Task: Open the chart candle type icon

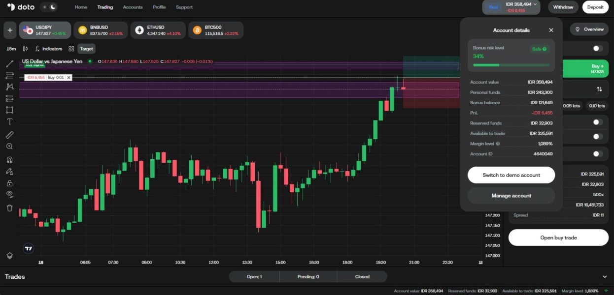Action: (x=25, y=49)
